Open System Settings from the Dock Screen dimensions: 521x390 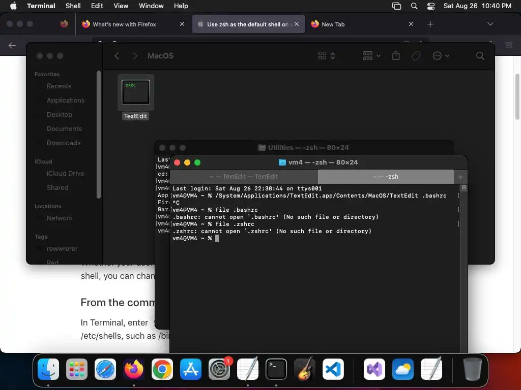[219, 369]
